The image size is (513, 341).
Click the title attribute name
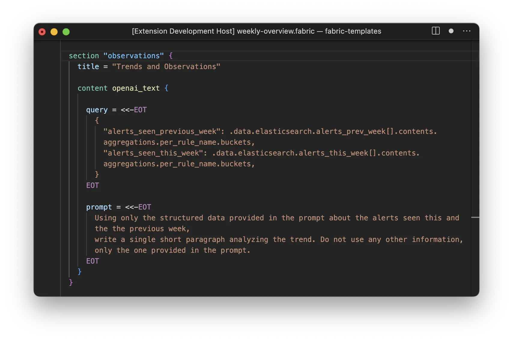point(88,66)
